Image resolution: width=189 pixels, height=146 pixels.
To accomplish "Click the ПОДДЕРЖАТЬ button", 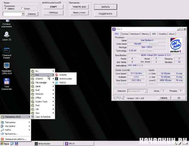I will (106, 14).
